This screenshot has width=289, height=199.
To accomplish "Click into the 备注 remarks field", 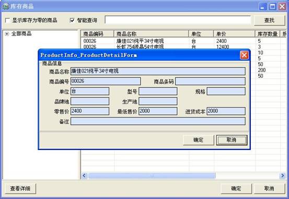I will tap(158, 121).
